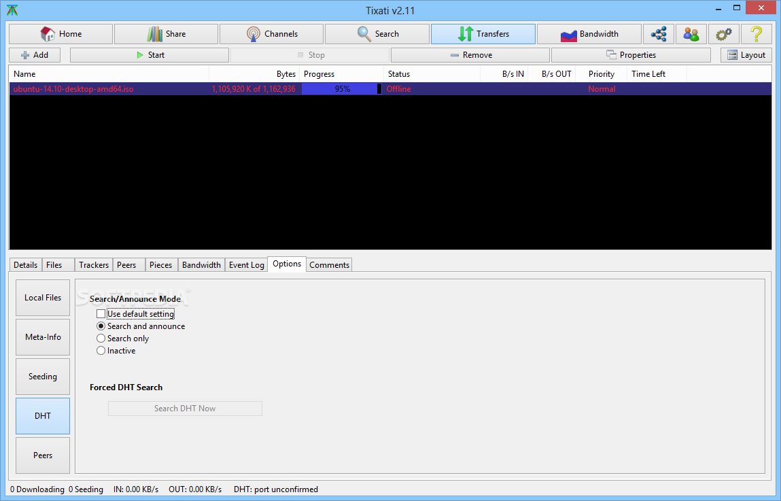This screenshot has height=501, width=781.
Task: Switch to the lower Bandwidth tab
Action: click(201, 265)
